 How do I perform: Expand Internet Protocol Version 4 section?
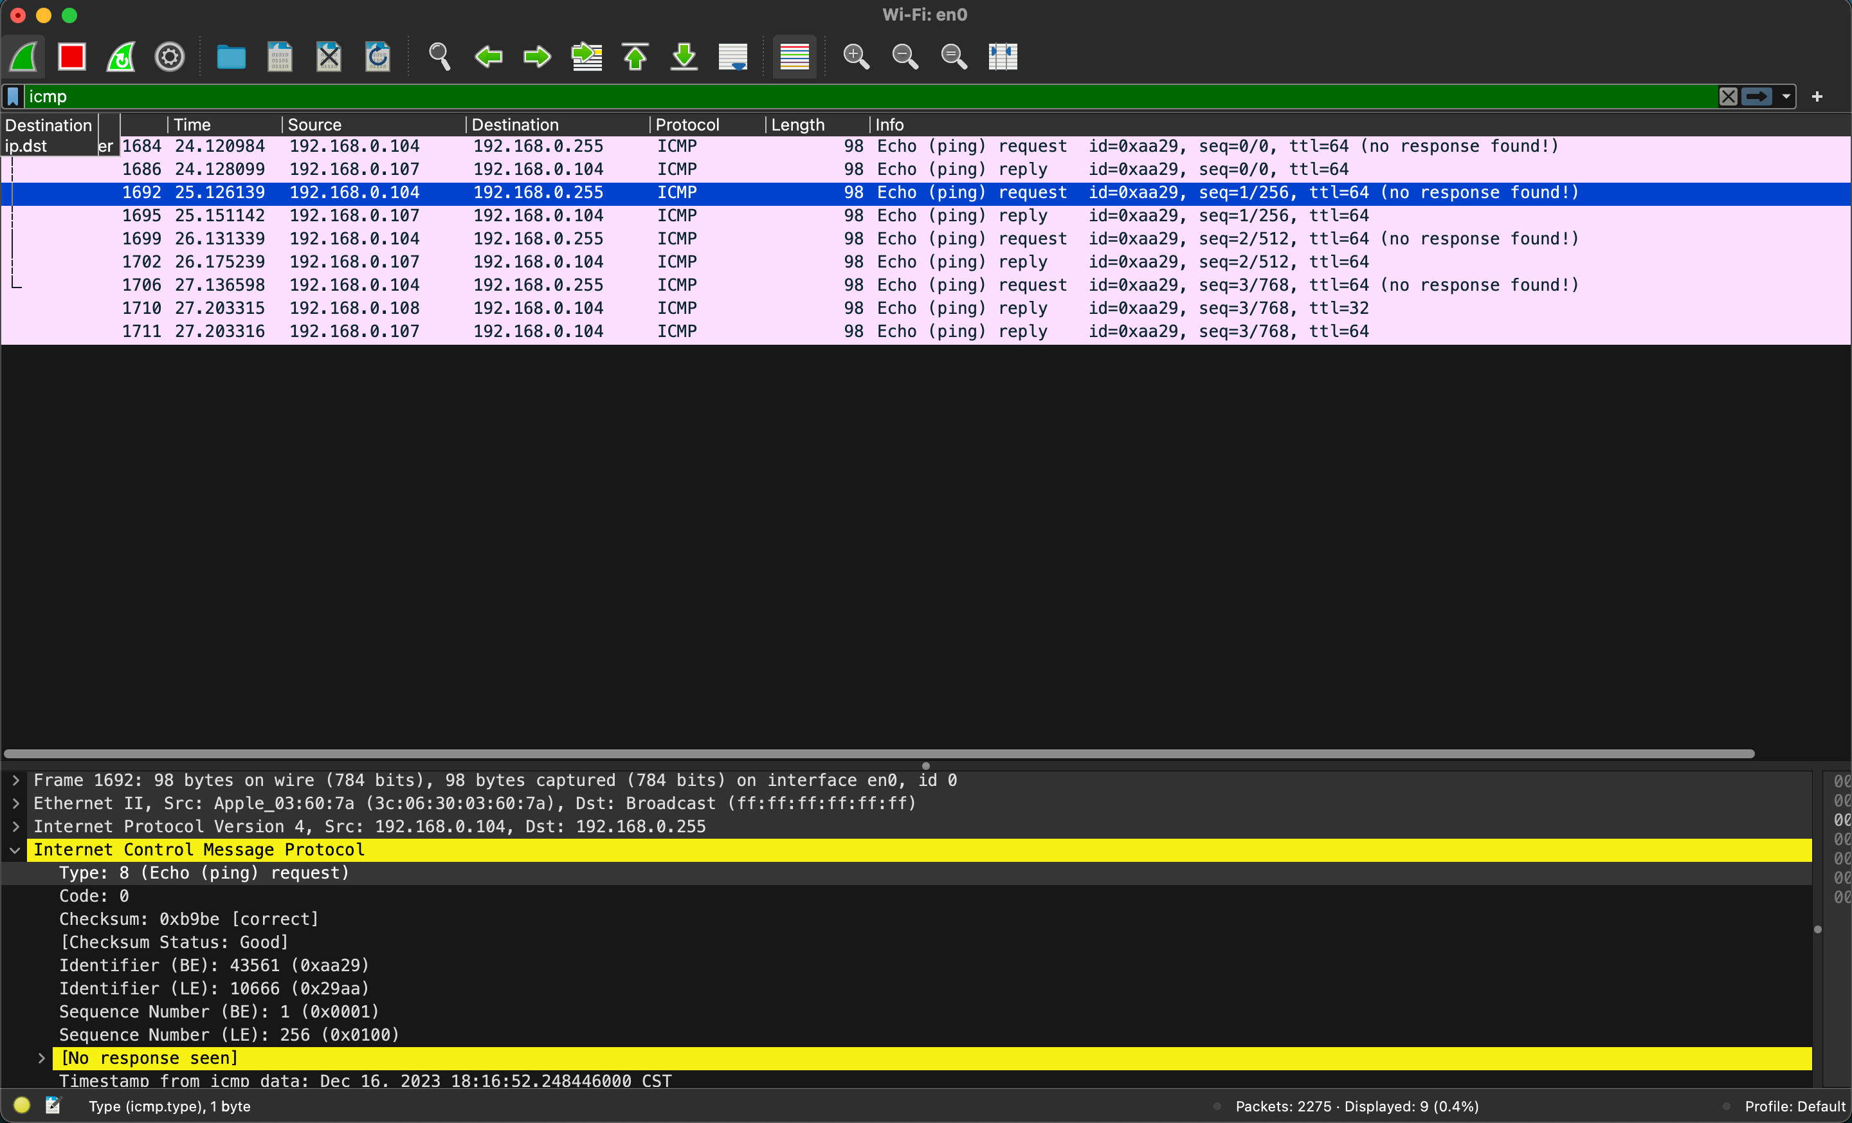pos(15,827)
